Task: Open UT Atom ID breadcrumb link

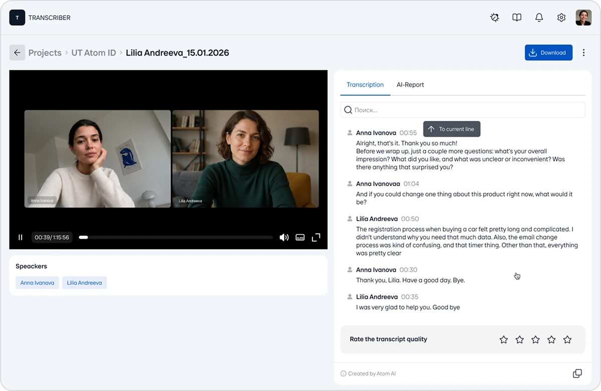Action: (94, 53)
